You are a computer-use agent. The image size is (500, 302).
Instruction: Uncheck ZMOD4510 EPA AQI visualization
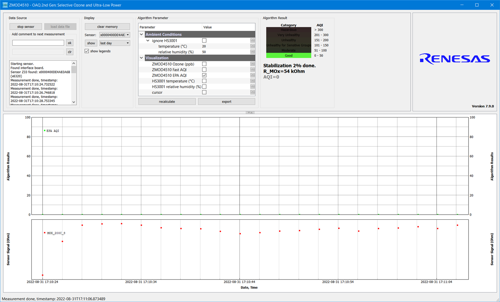click(204, 75)
